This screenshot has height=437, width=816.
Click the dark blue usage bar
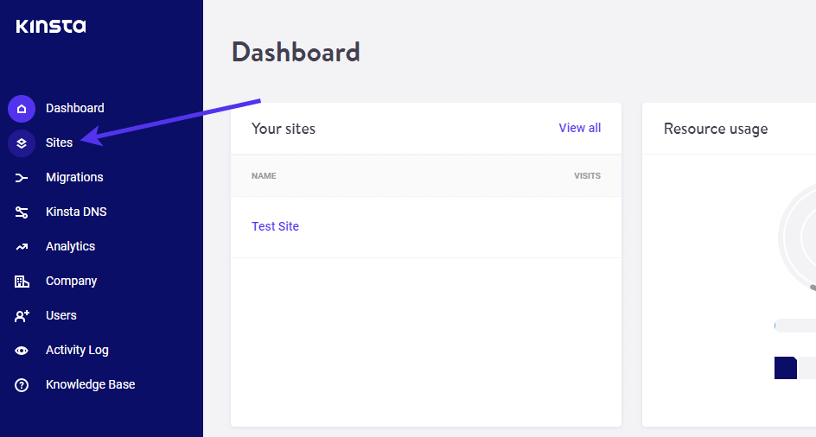785,368
